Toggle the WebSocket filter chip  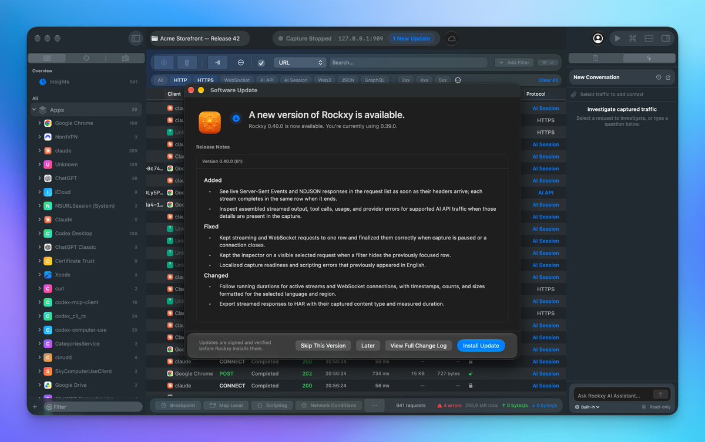[237, 80]
